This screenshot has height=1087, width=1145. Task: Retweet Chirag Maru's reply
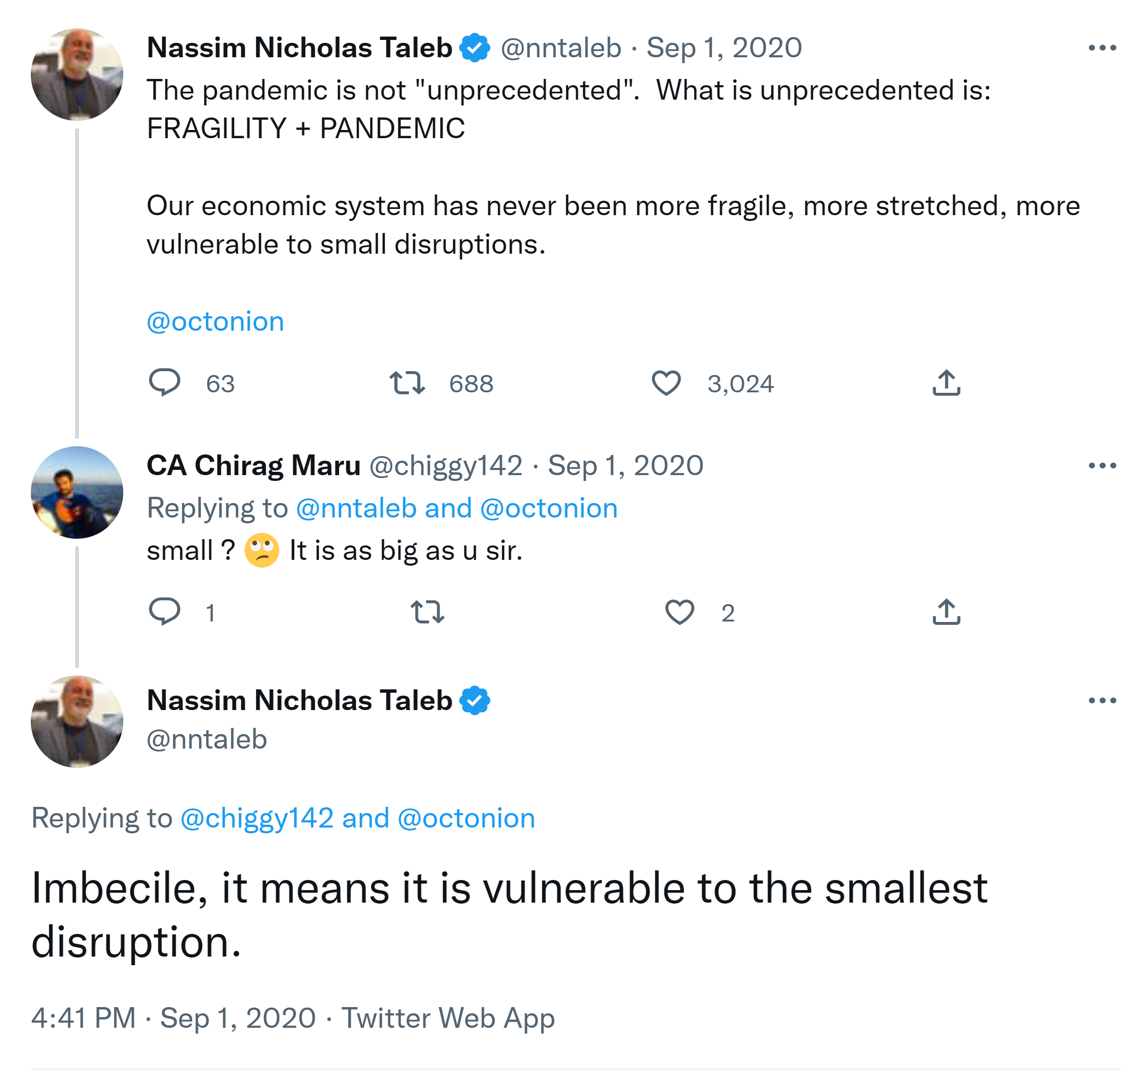[x=427, y=612]
